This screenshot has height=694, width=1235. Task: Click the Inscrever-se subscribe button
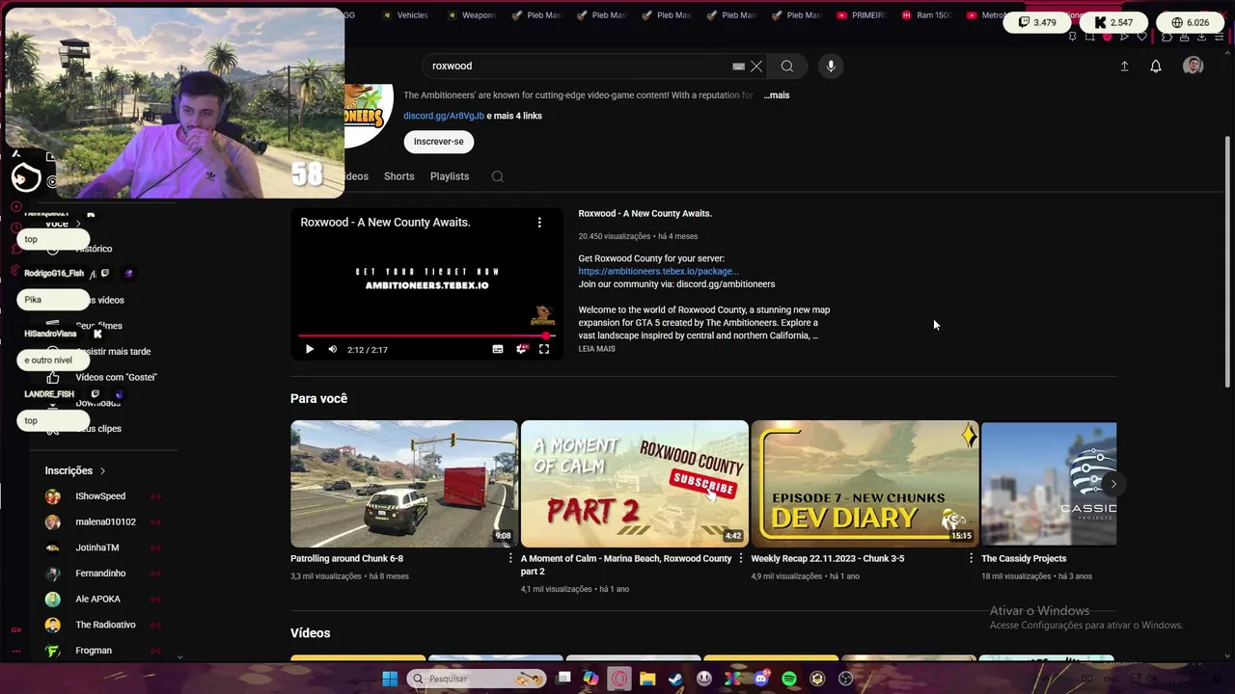[439, 142]
